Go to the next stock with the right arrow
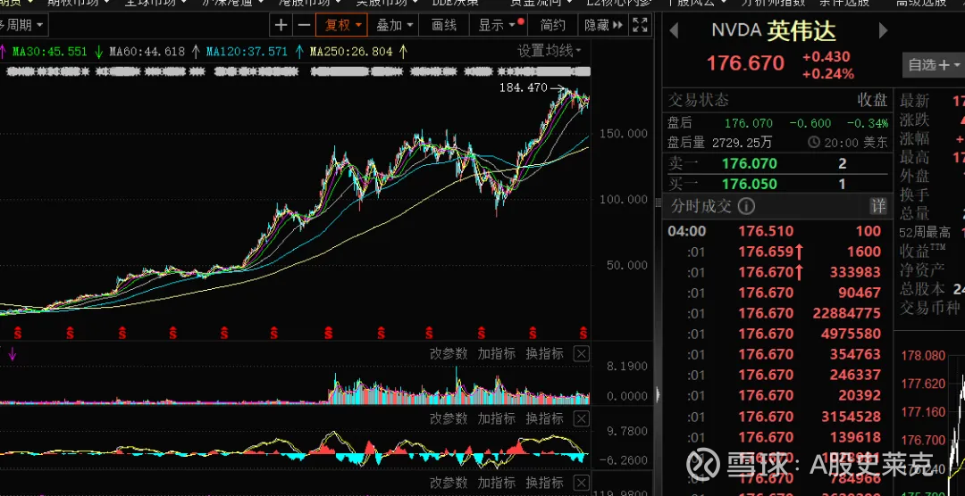The height and width of the screenshot is (496, 965). pos(883,30)
